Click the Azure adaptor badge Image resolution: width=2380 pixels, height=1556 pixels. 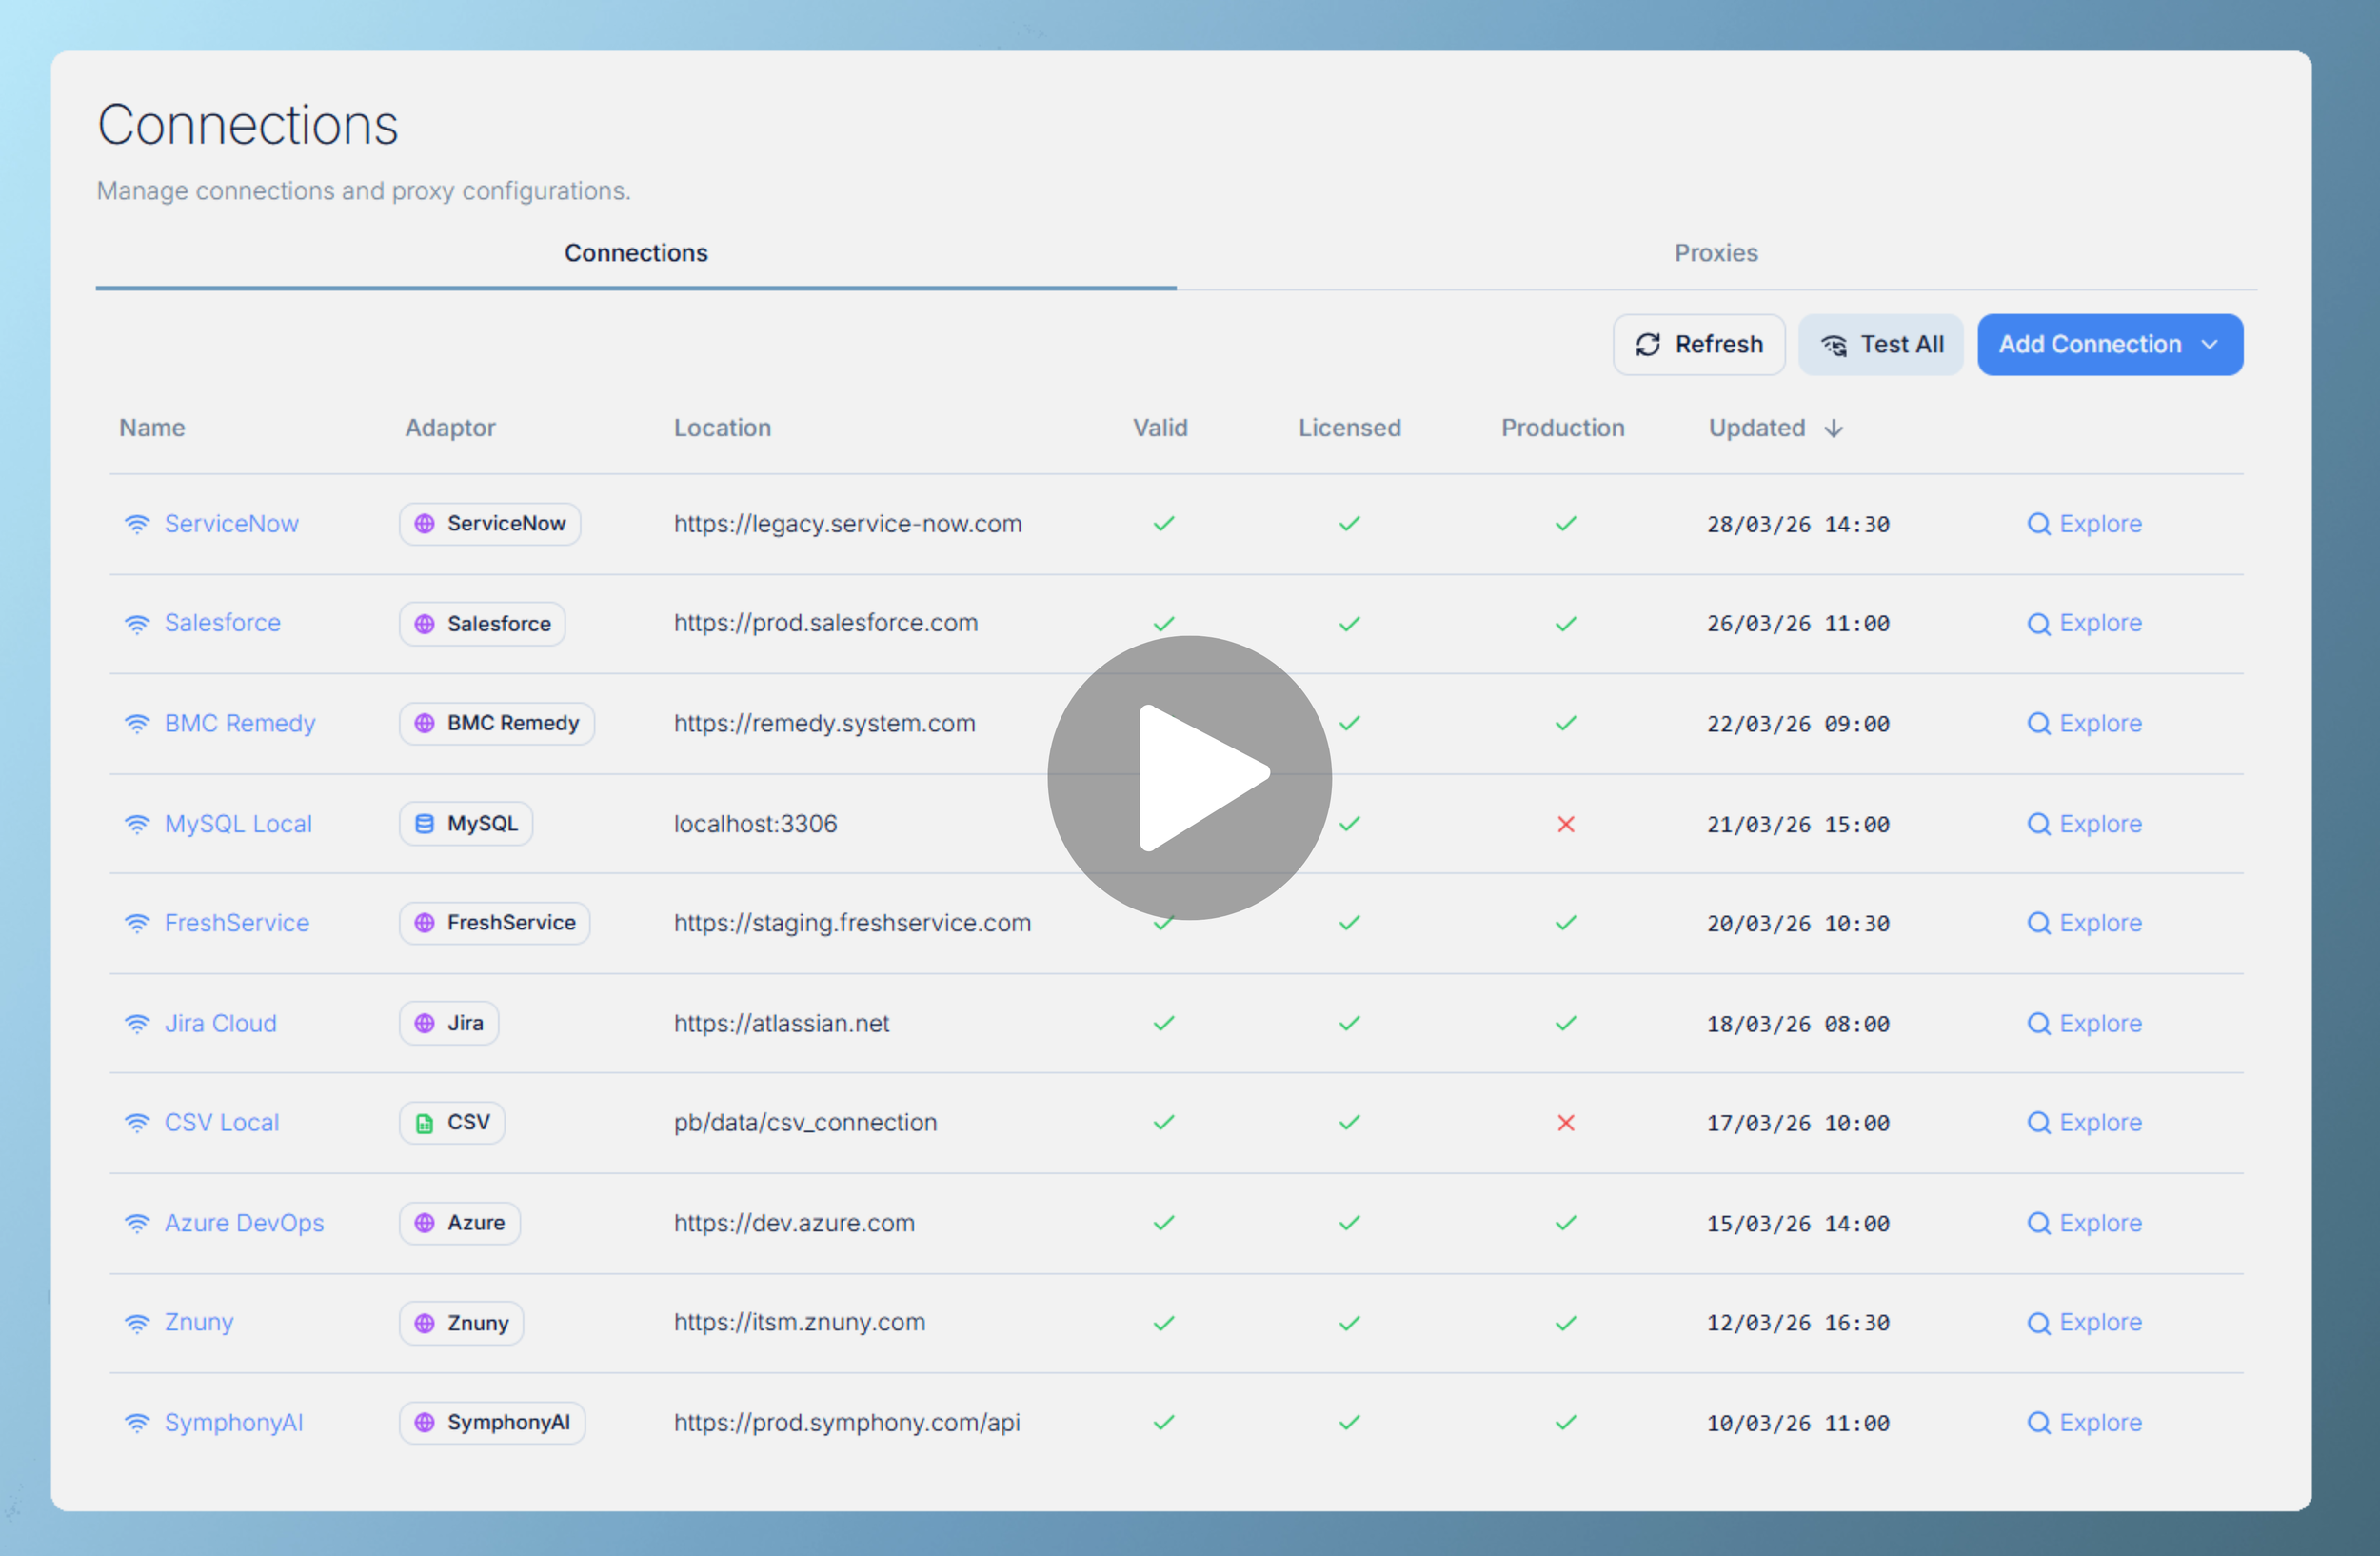(460, 1223)
